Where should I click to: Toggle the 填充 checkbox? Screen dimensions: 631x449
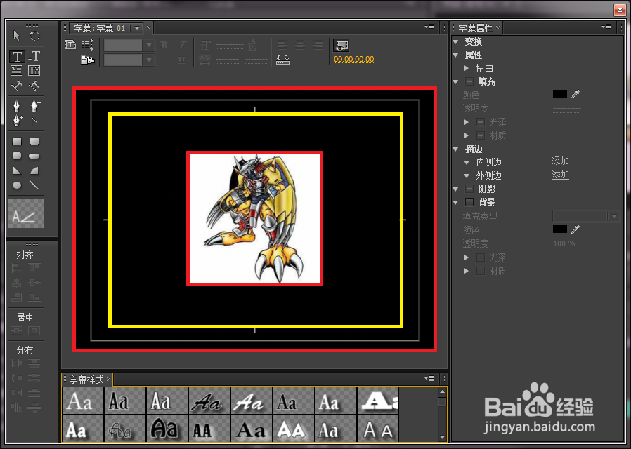[x=469, y=81]
